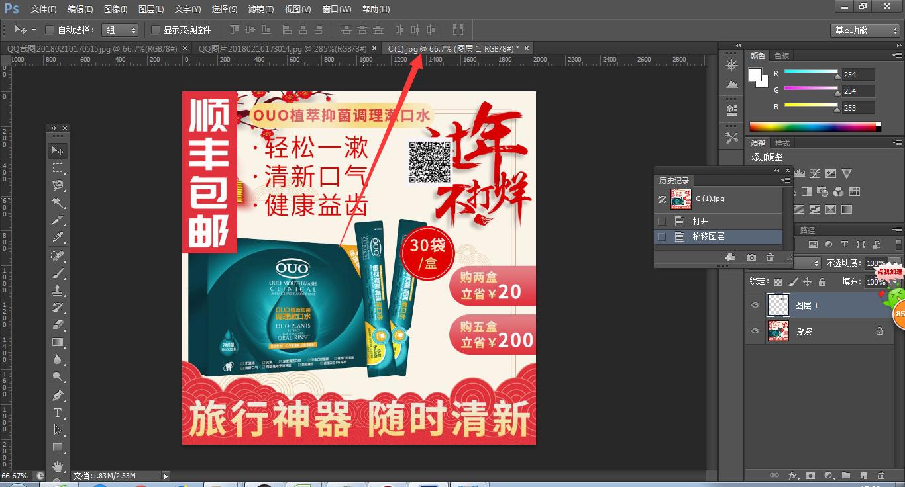Screen dimensions: 905x487
Task: Select the Horizontal Type tool
Action: coord(58,413)
